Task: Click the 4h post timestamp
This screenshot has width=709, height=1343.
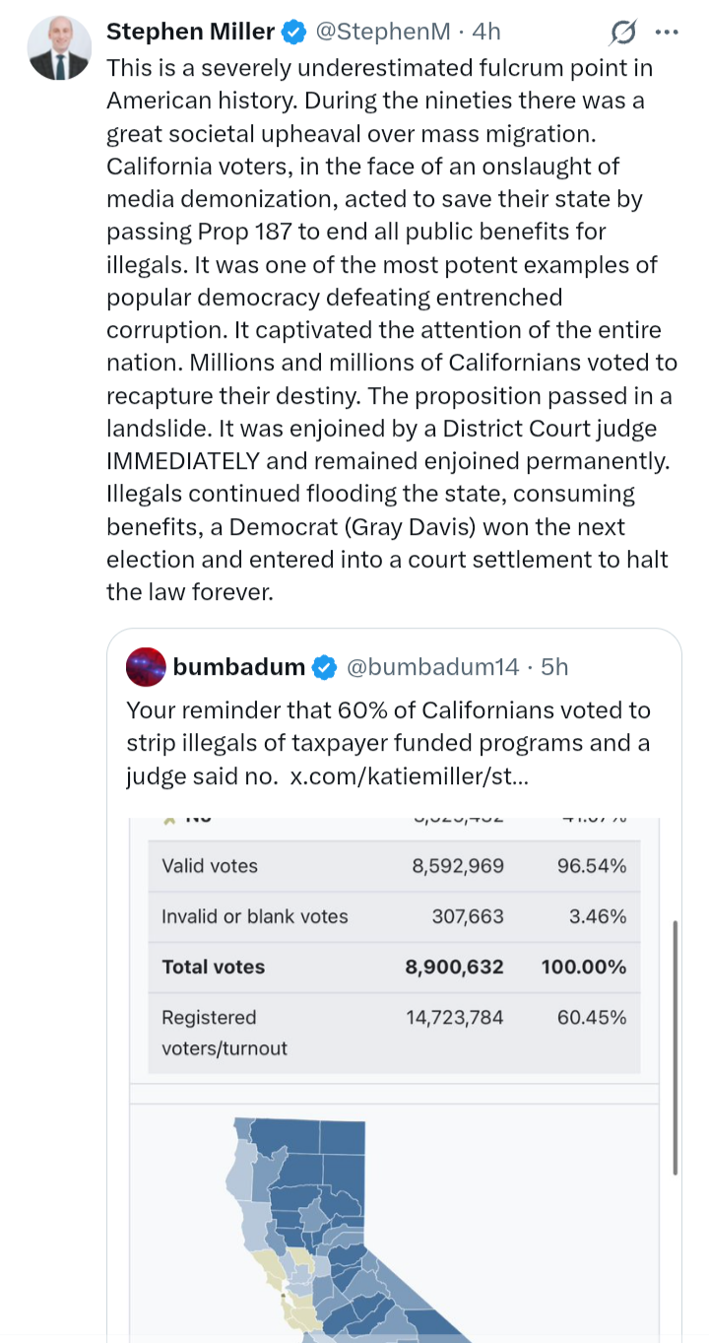Action: tap(486, 32)
